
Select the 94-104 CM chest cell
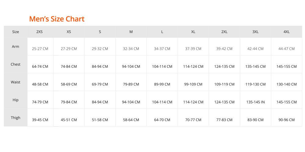click(131, 67)
